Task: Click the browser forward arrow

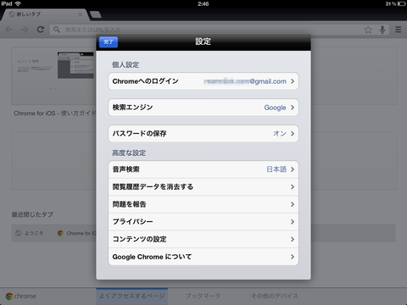Action: 25,30
